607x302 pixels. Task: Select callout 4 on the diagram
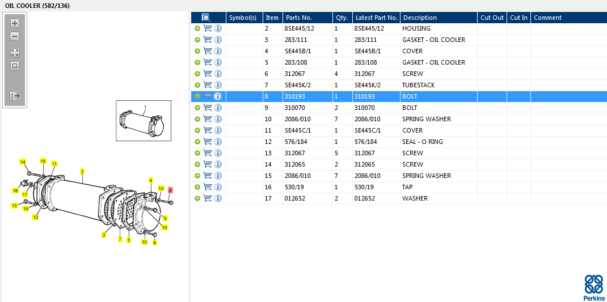(x=150, y=180)
